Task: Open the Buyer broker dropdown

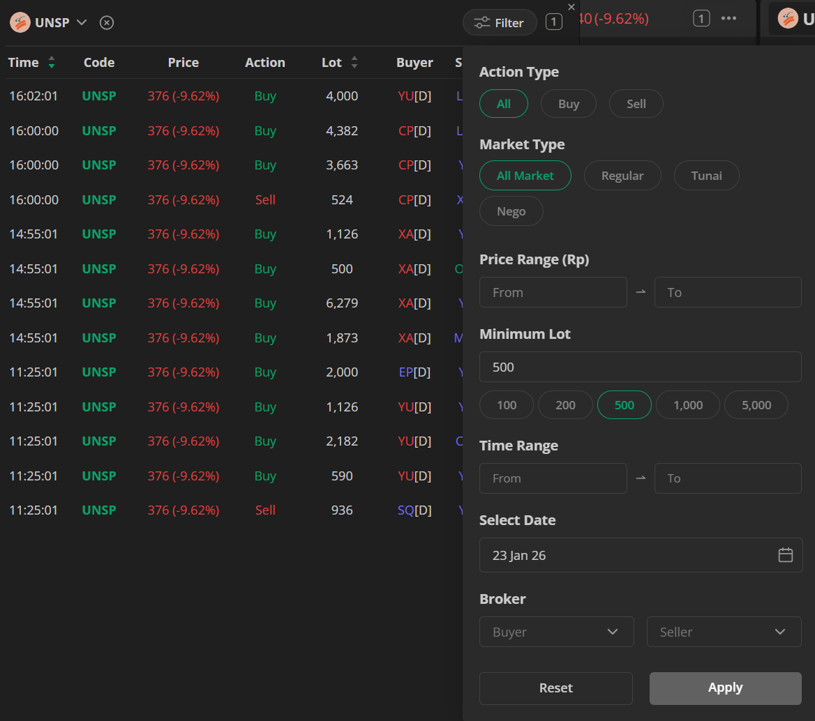Action: (556, 632)
